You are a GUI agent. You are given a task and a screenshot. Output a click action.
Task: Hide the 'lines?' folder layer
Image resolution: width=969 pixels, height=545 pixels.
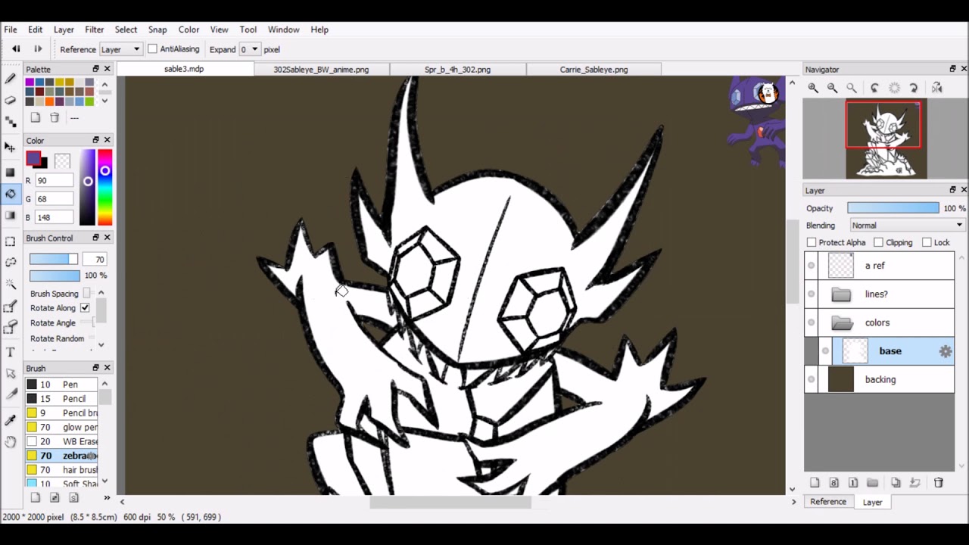(x=812, y=294)
